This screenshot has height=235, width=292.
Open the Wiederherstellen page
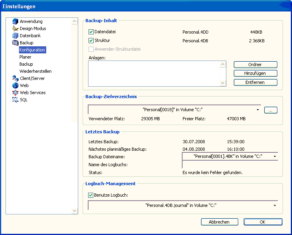36,71
